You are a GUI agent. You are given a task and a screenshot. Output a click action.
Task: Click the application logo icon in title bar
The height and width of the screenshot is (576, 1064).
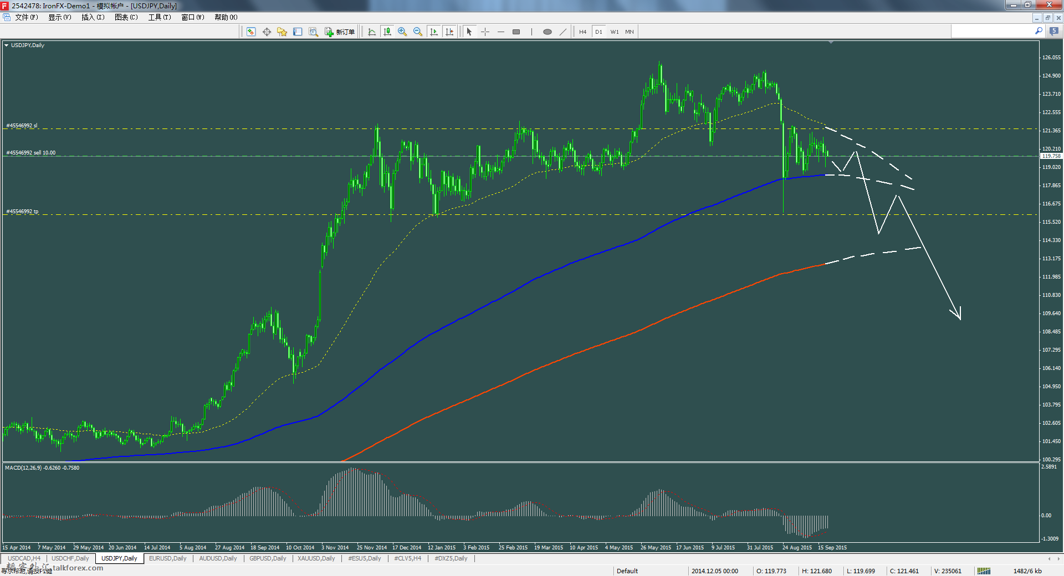[x=5, y=6]
